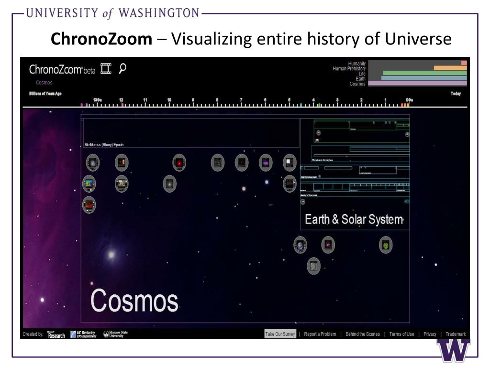Viewport: 490px width, 367px height.
Task: Click the 10 mark on the time axis
Action: (169, 100)
